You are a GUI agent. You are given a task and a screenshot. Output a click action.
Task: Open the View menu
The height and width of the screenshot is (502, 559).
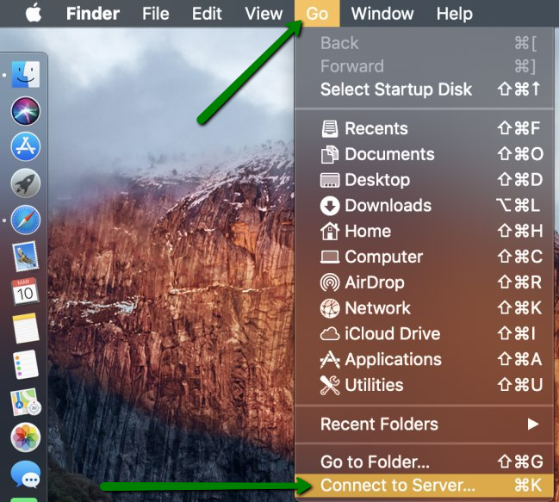pos(264,14)
